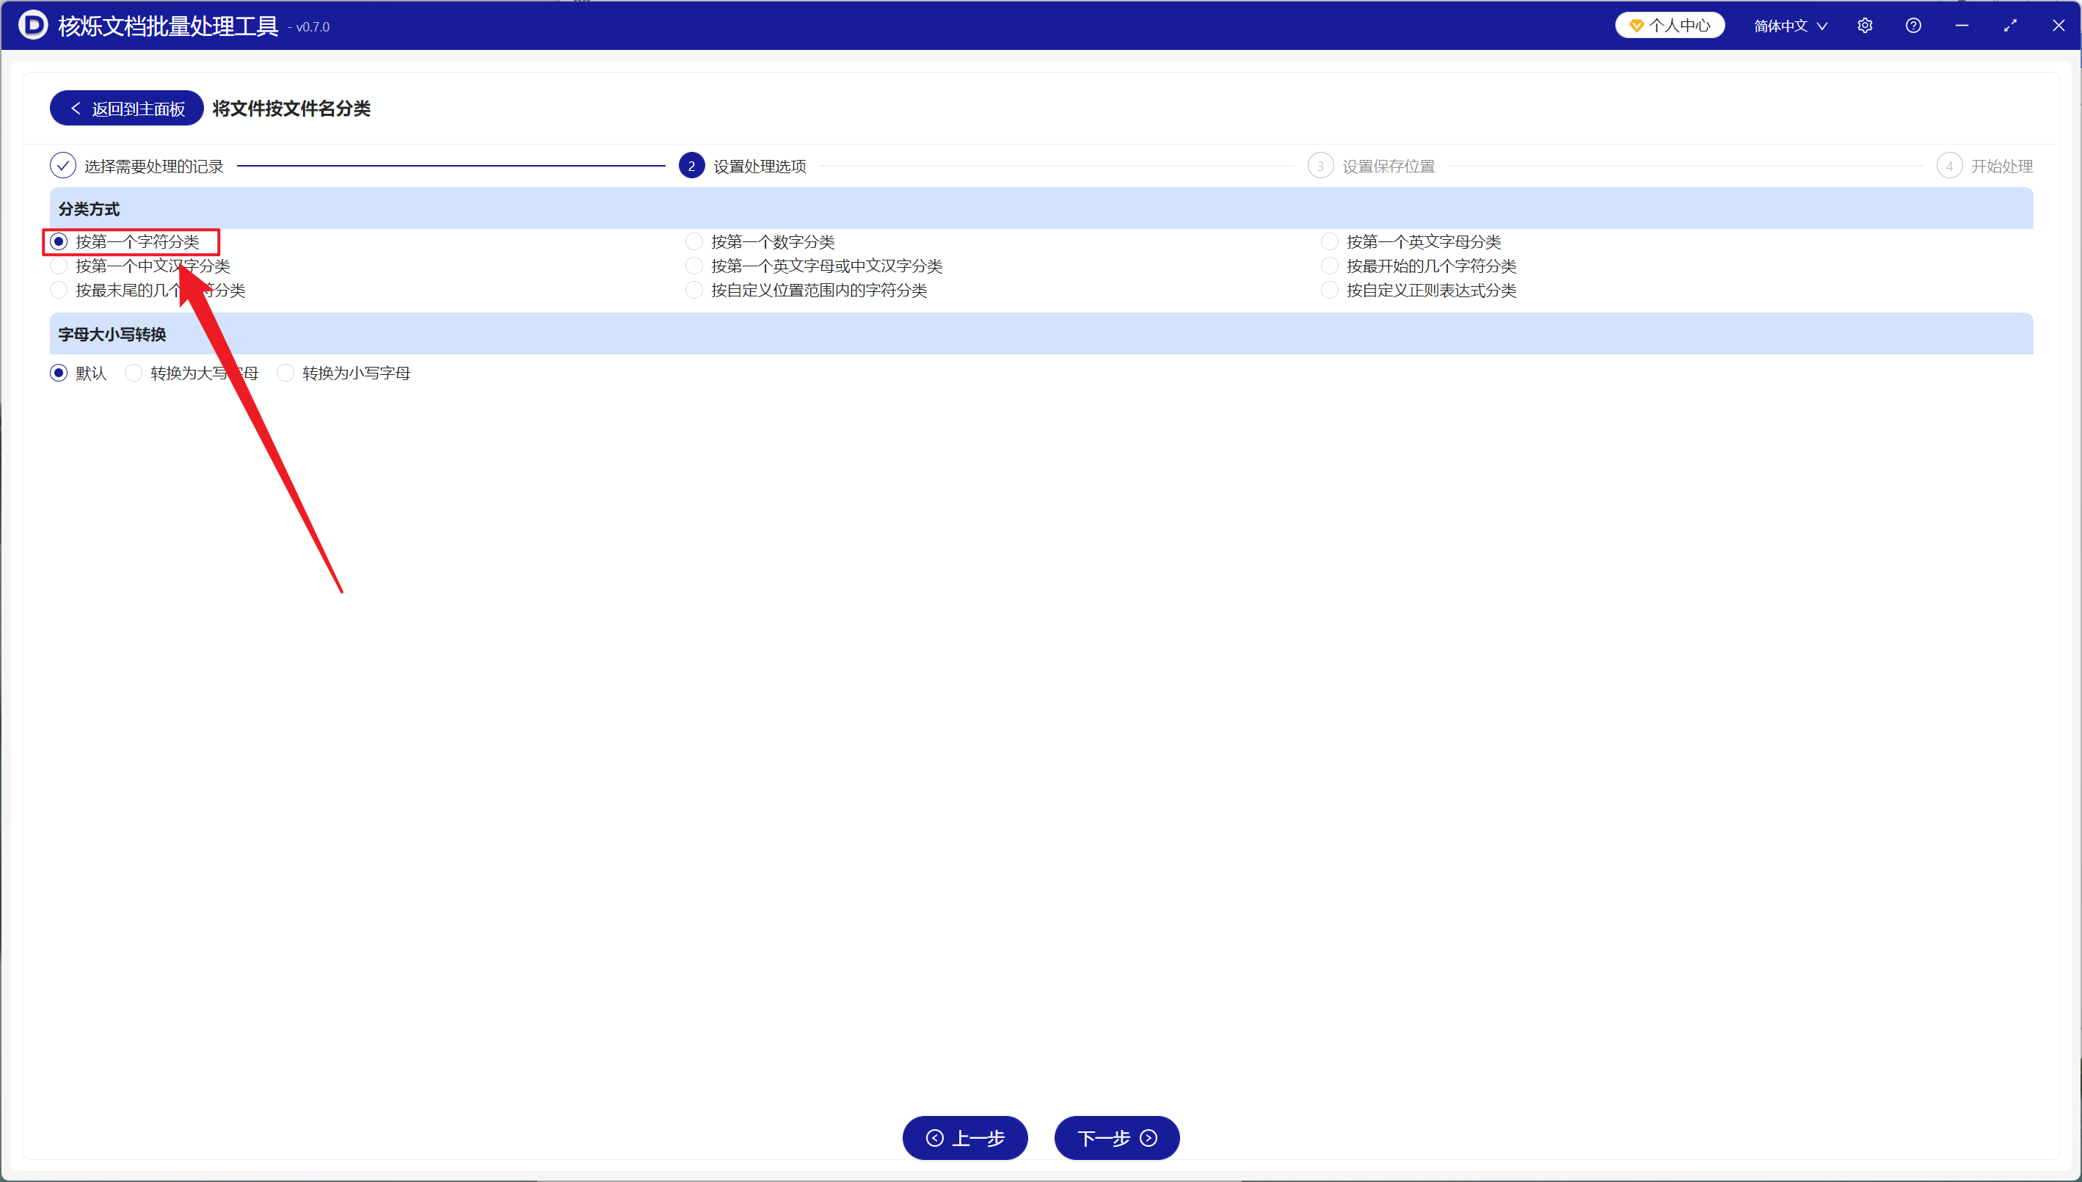This screenshot has width=2082, height=1182.
Task: Expand the 简体中文 language dropdown
Action: (x=1791, y=26)
